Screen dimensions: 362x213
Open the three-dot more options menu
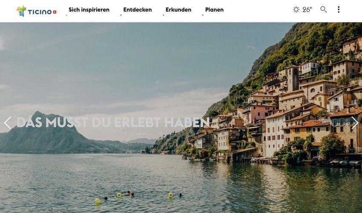pos(339,9)
